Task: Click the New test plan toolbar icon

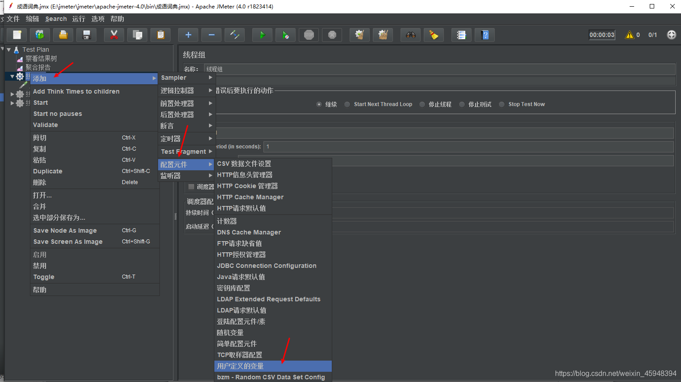Action: 17,35
